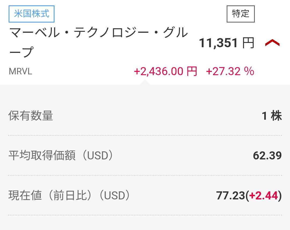Screen dimensions: 290x230
Task: Select the 平均取得価額（USD） label
Action: (x=61, y=156)
